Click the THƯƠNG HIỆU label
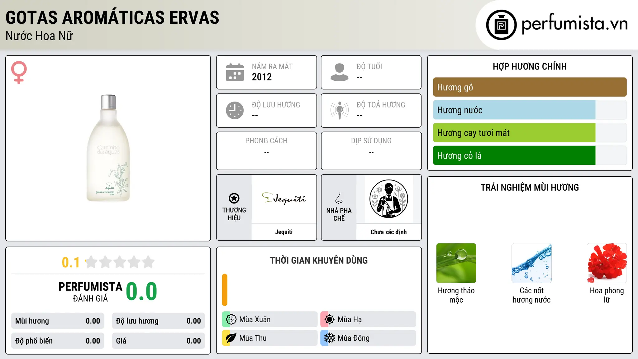The width and height of the screenshot is (638, 359). pos(234,214)
